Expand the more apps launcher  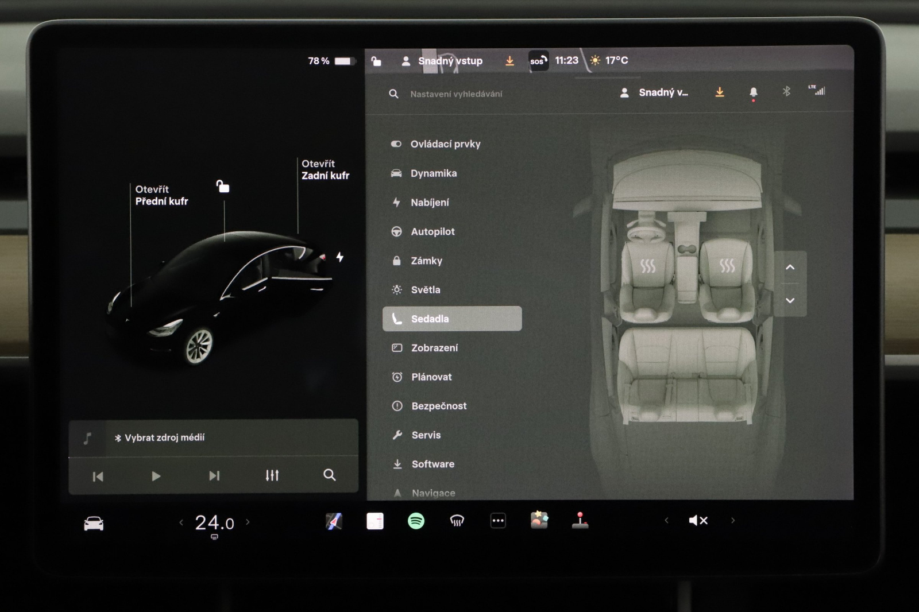[x=498, y=521]
